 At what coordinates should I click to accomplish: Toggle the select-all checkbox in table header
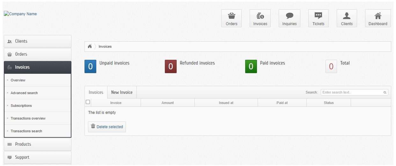click(88, 102)
